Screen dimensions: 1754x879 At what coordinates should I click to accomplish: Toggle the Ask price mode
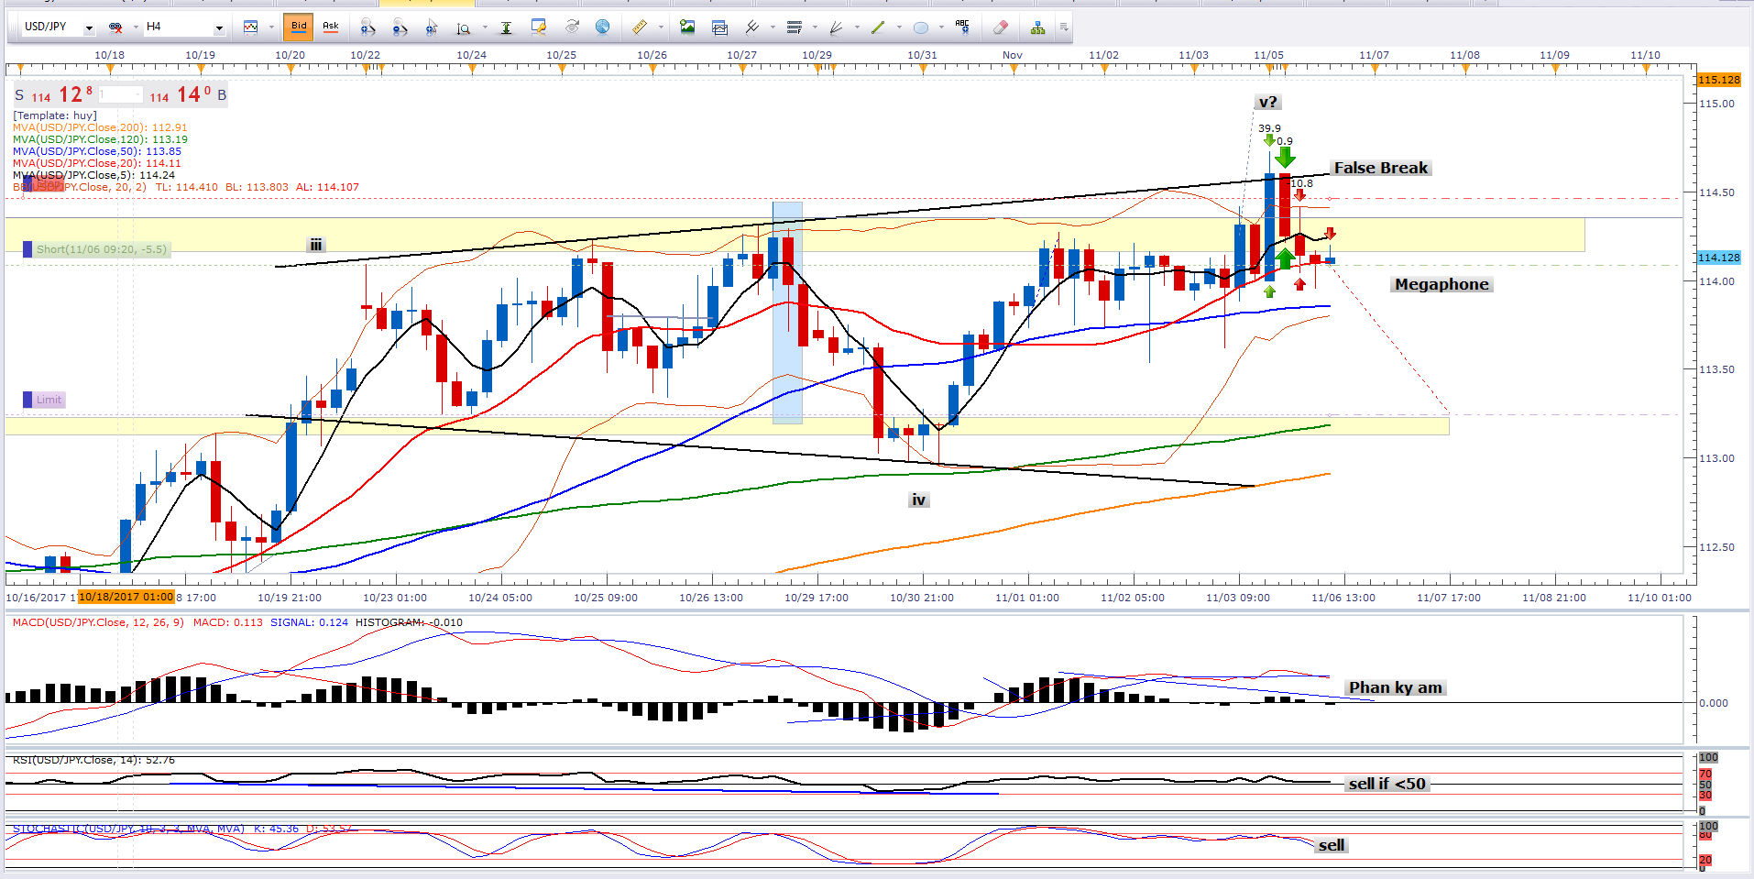(331, 27)
